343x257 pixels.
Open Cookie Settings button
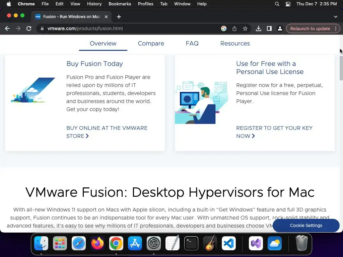[306, 225]
